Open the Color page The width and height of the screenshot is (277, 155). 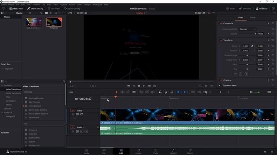click(156, 152)
